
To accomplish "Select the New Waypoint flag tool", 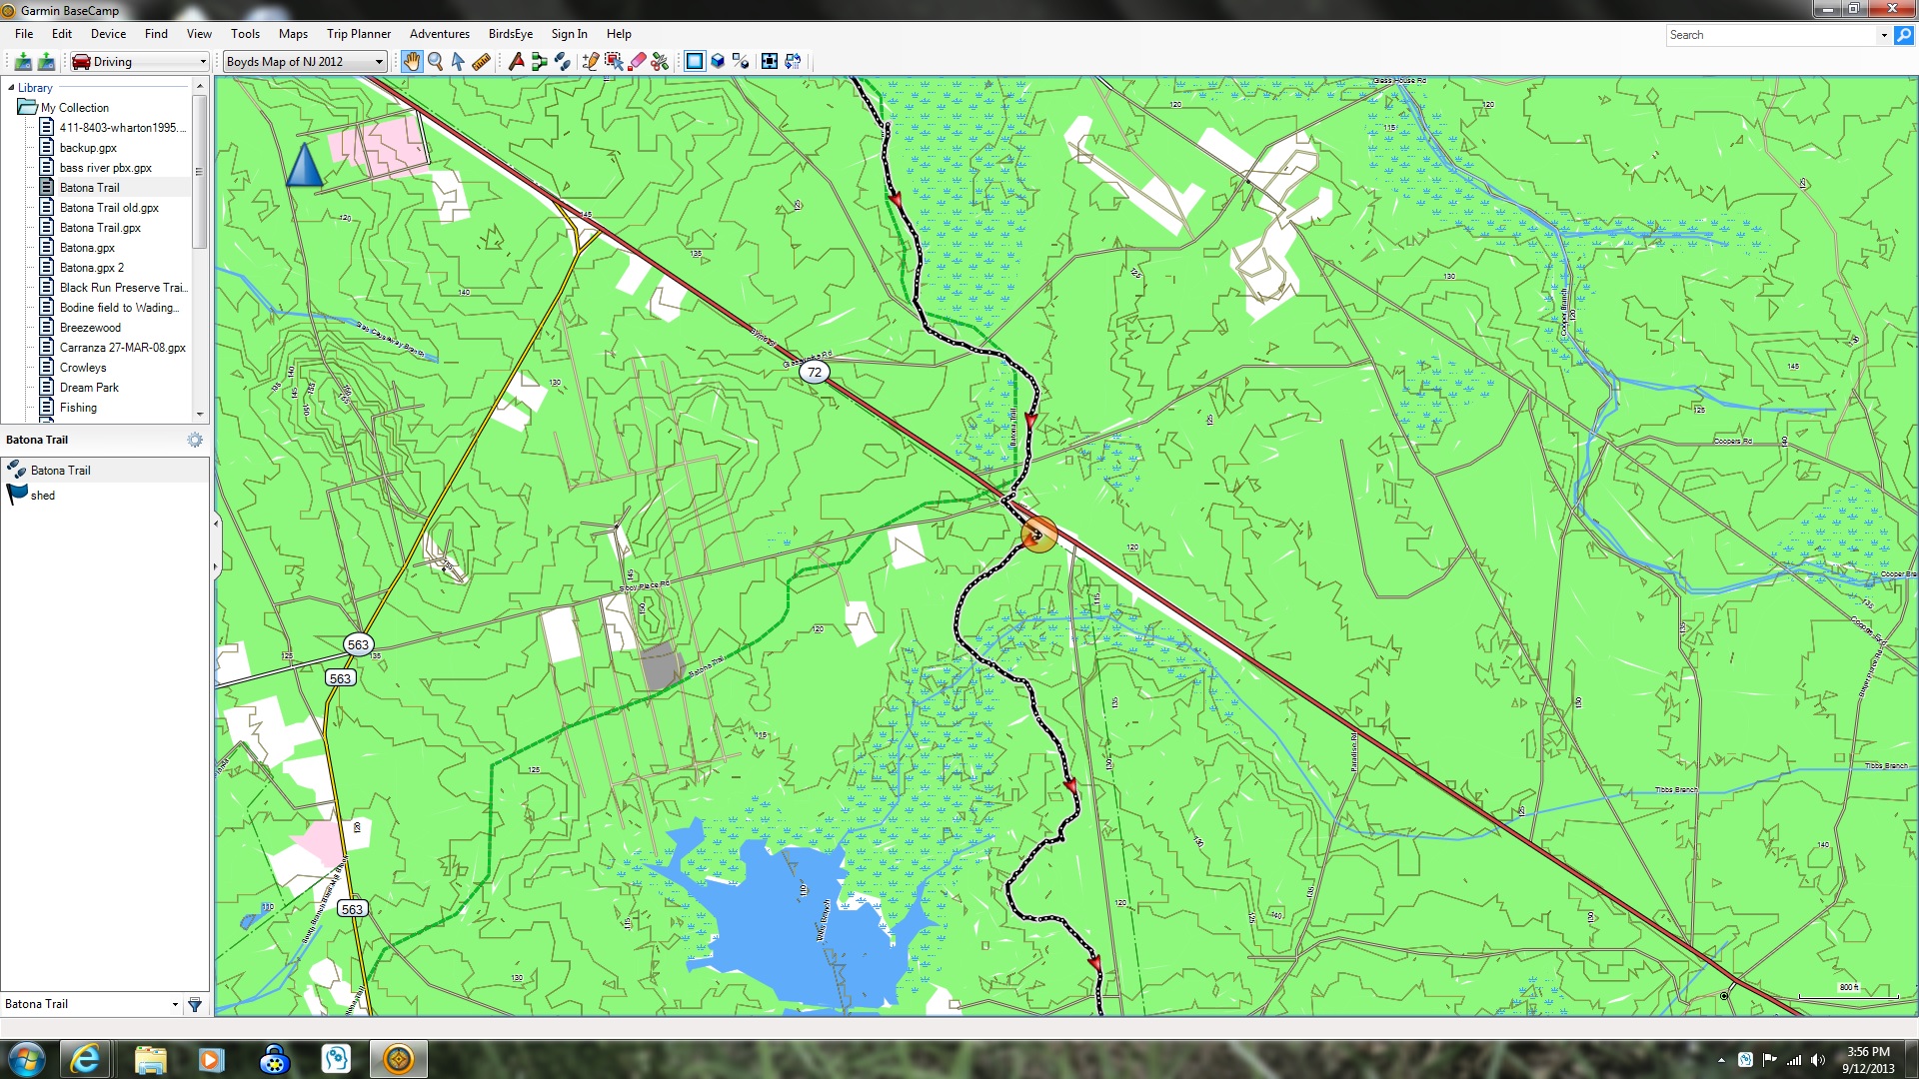I will [517, 62].
